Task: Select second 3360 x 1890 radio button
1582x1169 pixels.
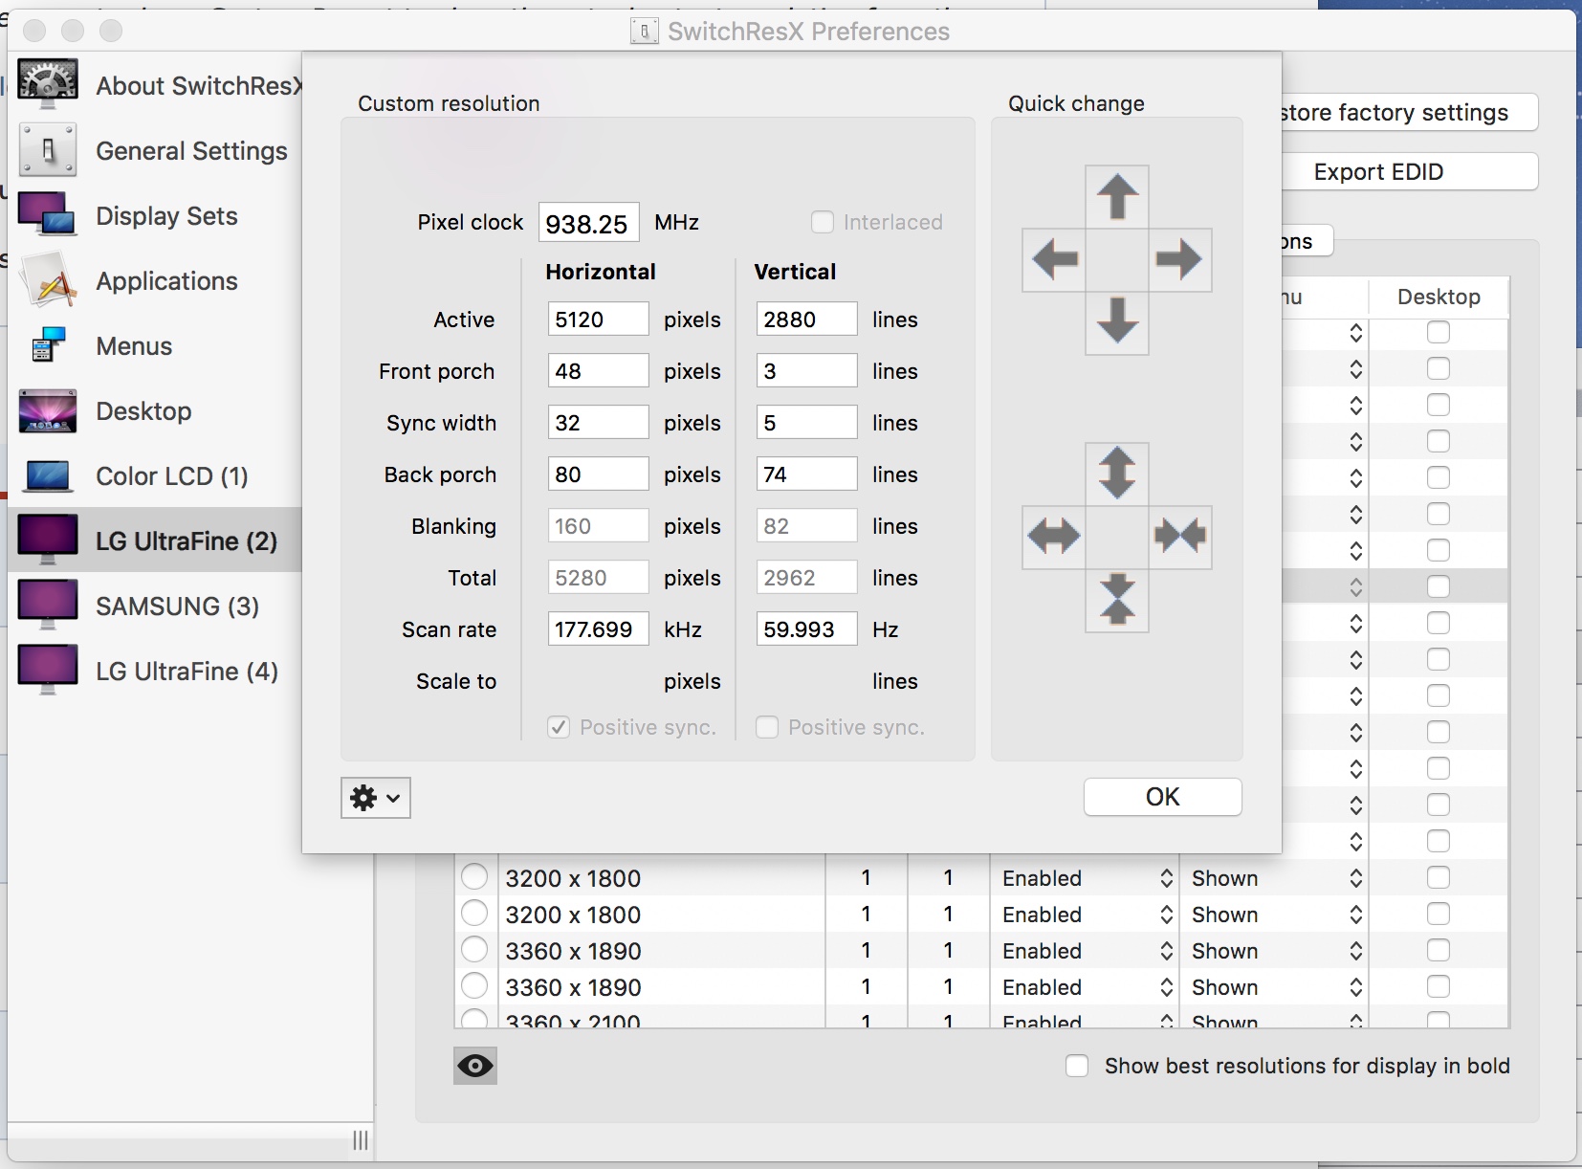Action: pyautogui.click(x=474, y=986)
